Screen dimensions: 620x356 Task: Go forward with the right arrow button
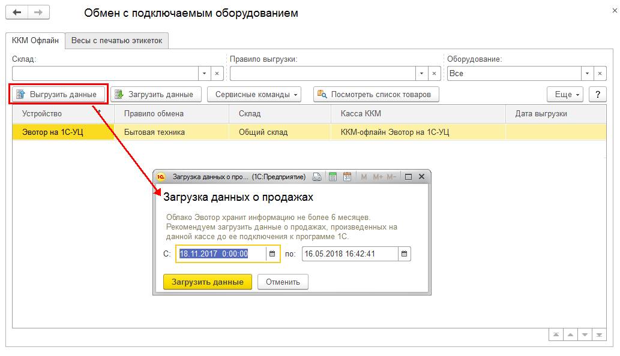pos(38,13)
